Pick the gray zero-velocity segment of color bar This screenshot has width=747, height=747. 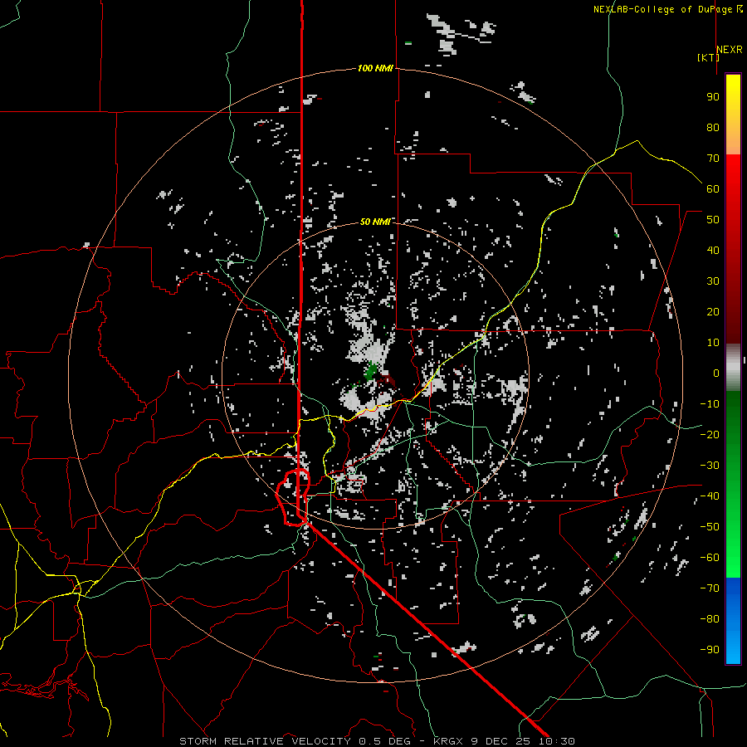click(x=733, y=368)
